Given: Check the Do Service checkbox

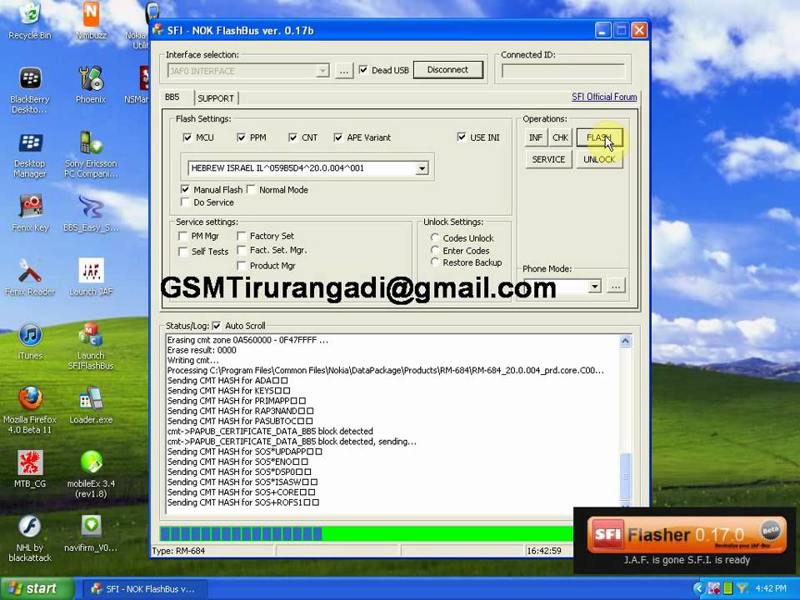Looking at the screenshot, I should (185, 202).
